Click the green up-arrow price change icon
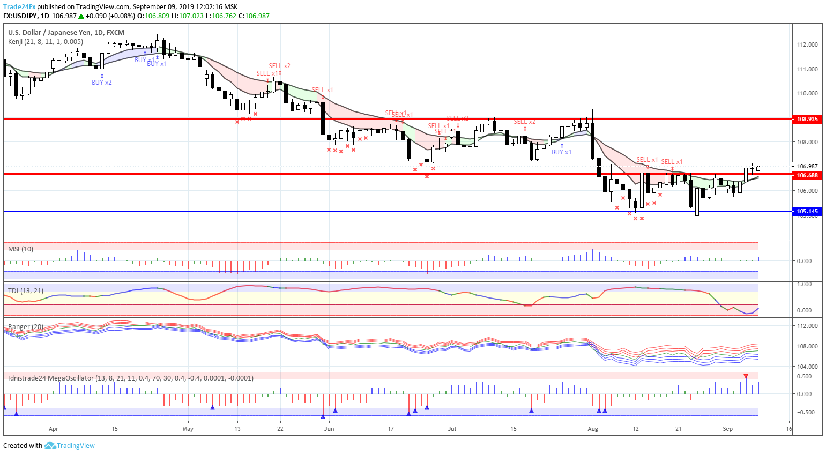Screen dimensions: 826x455 [81, 16]
